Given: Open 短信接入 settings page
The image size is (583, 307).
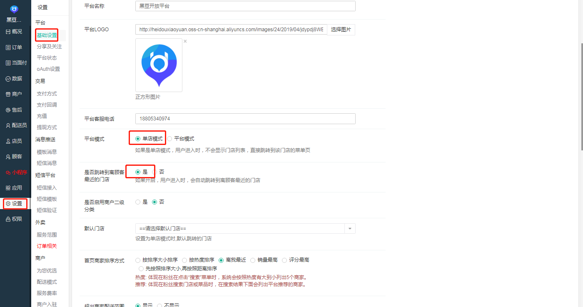Looking at the screenshot, I should coord(47,188).
